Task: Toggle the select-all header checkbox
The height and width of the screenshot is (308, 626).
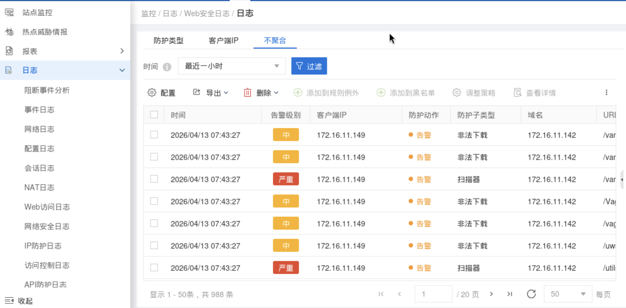Action: pos(154,115)
